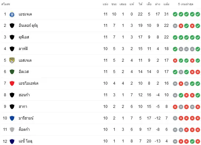
Task: Click the dark navy shield for เอซี โอลู
Action: [x=12, y=141]
